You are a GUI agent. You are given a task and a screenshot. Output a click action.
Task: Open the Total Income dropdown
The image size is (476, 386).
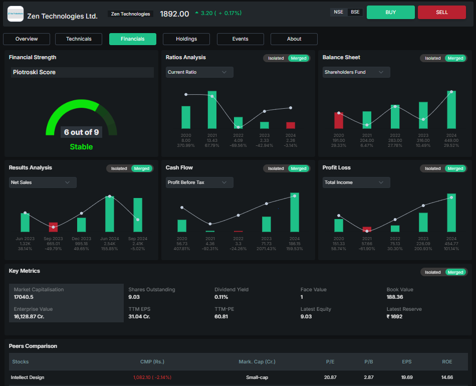click(x=356, y=182)
